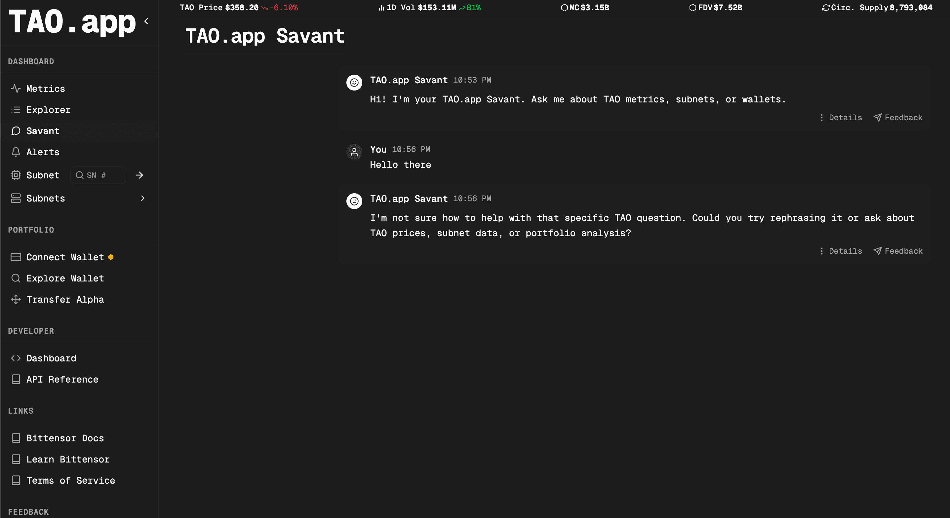Image resolution: width=950 pixels, height=518 pixels.
Task: Click the Savant smiley avatar icon
Action: point(354,83)
